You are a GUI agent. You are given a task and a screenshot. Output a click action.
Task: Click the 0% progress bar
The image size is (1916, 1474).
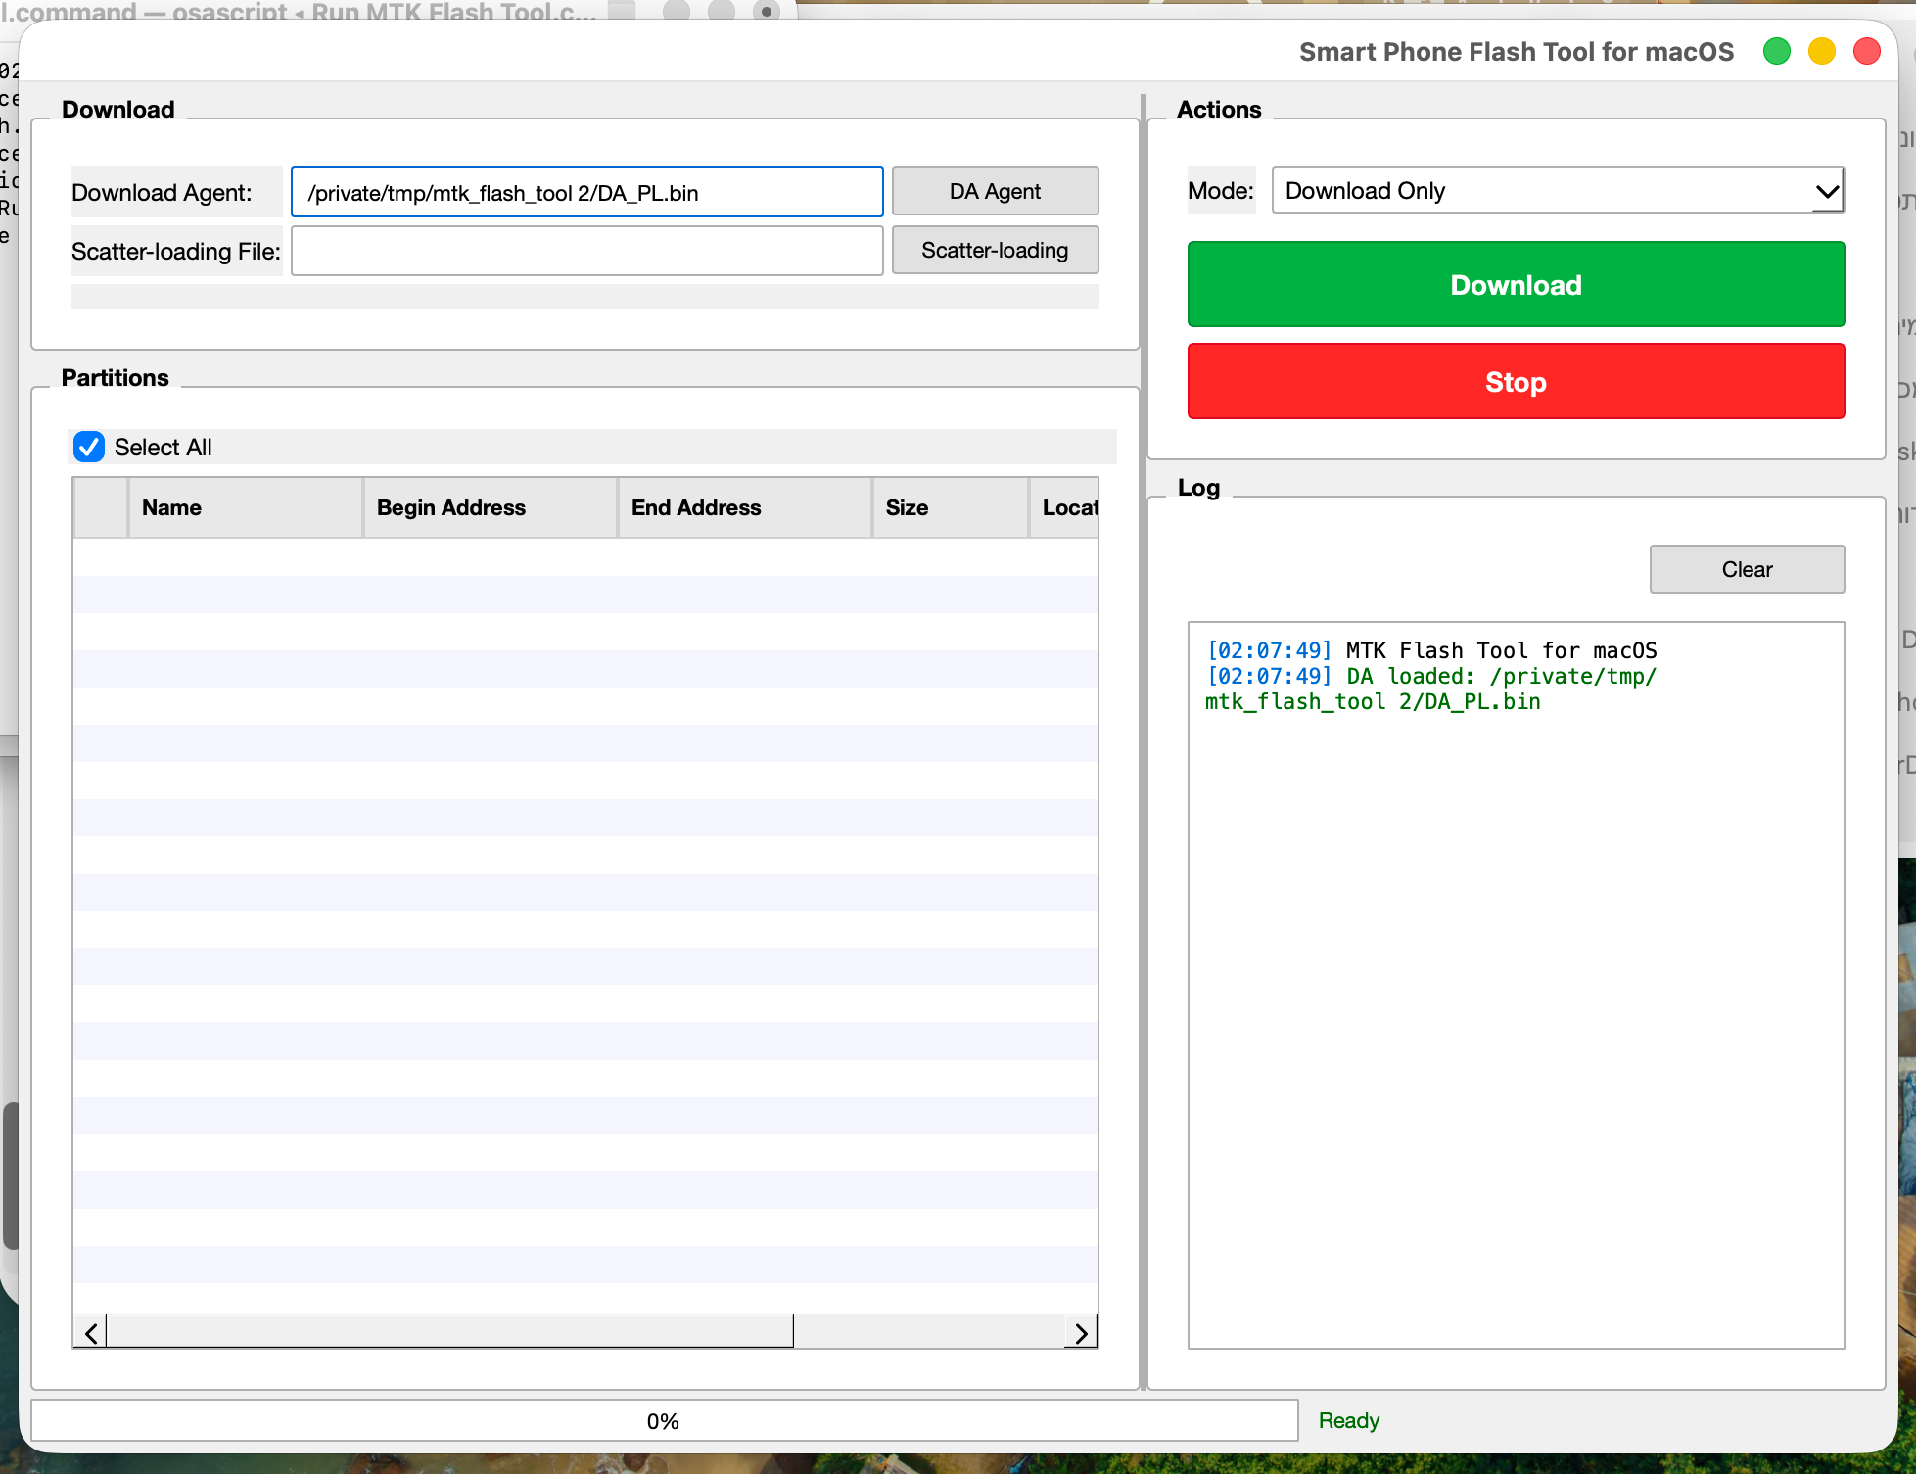click(x=664, y=1420)
